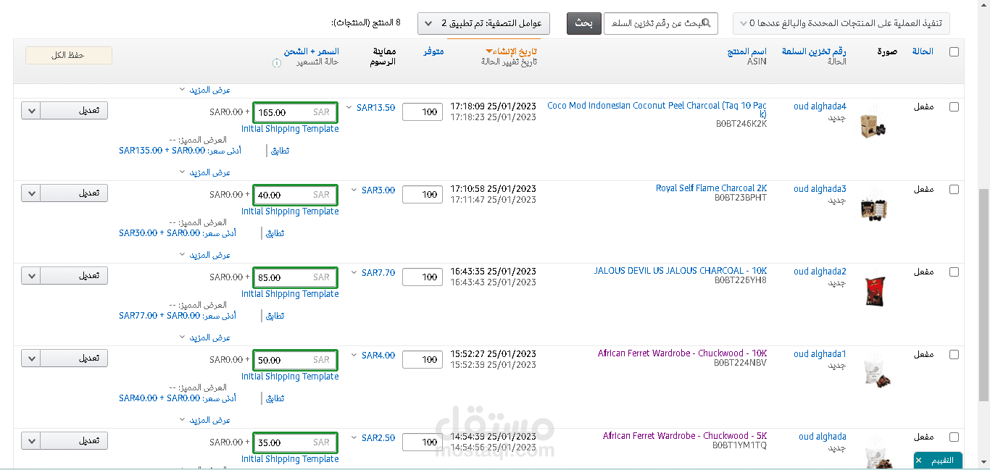
Task: Sort by the متوفر column header
Action: 433,51
